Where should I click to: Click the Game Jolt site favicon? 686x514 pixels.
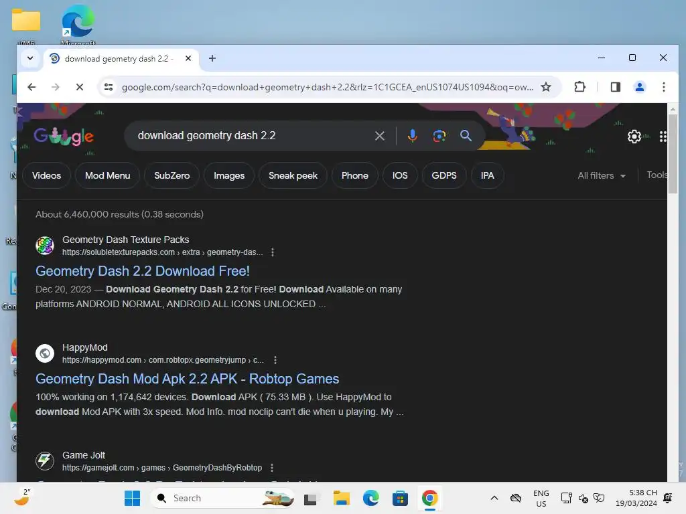click(45, 460)
